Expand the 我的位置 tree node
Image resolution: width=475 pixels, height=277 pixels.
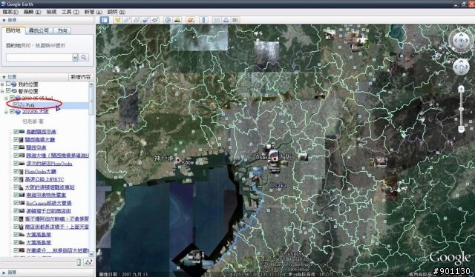tap(2, 84)
